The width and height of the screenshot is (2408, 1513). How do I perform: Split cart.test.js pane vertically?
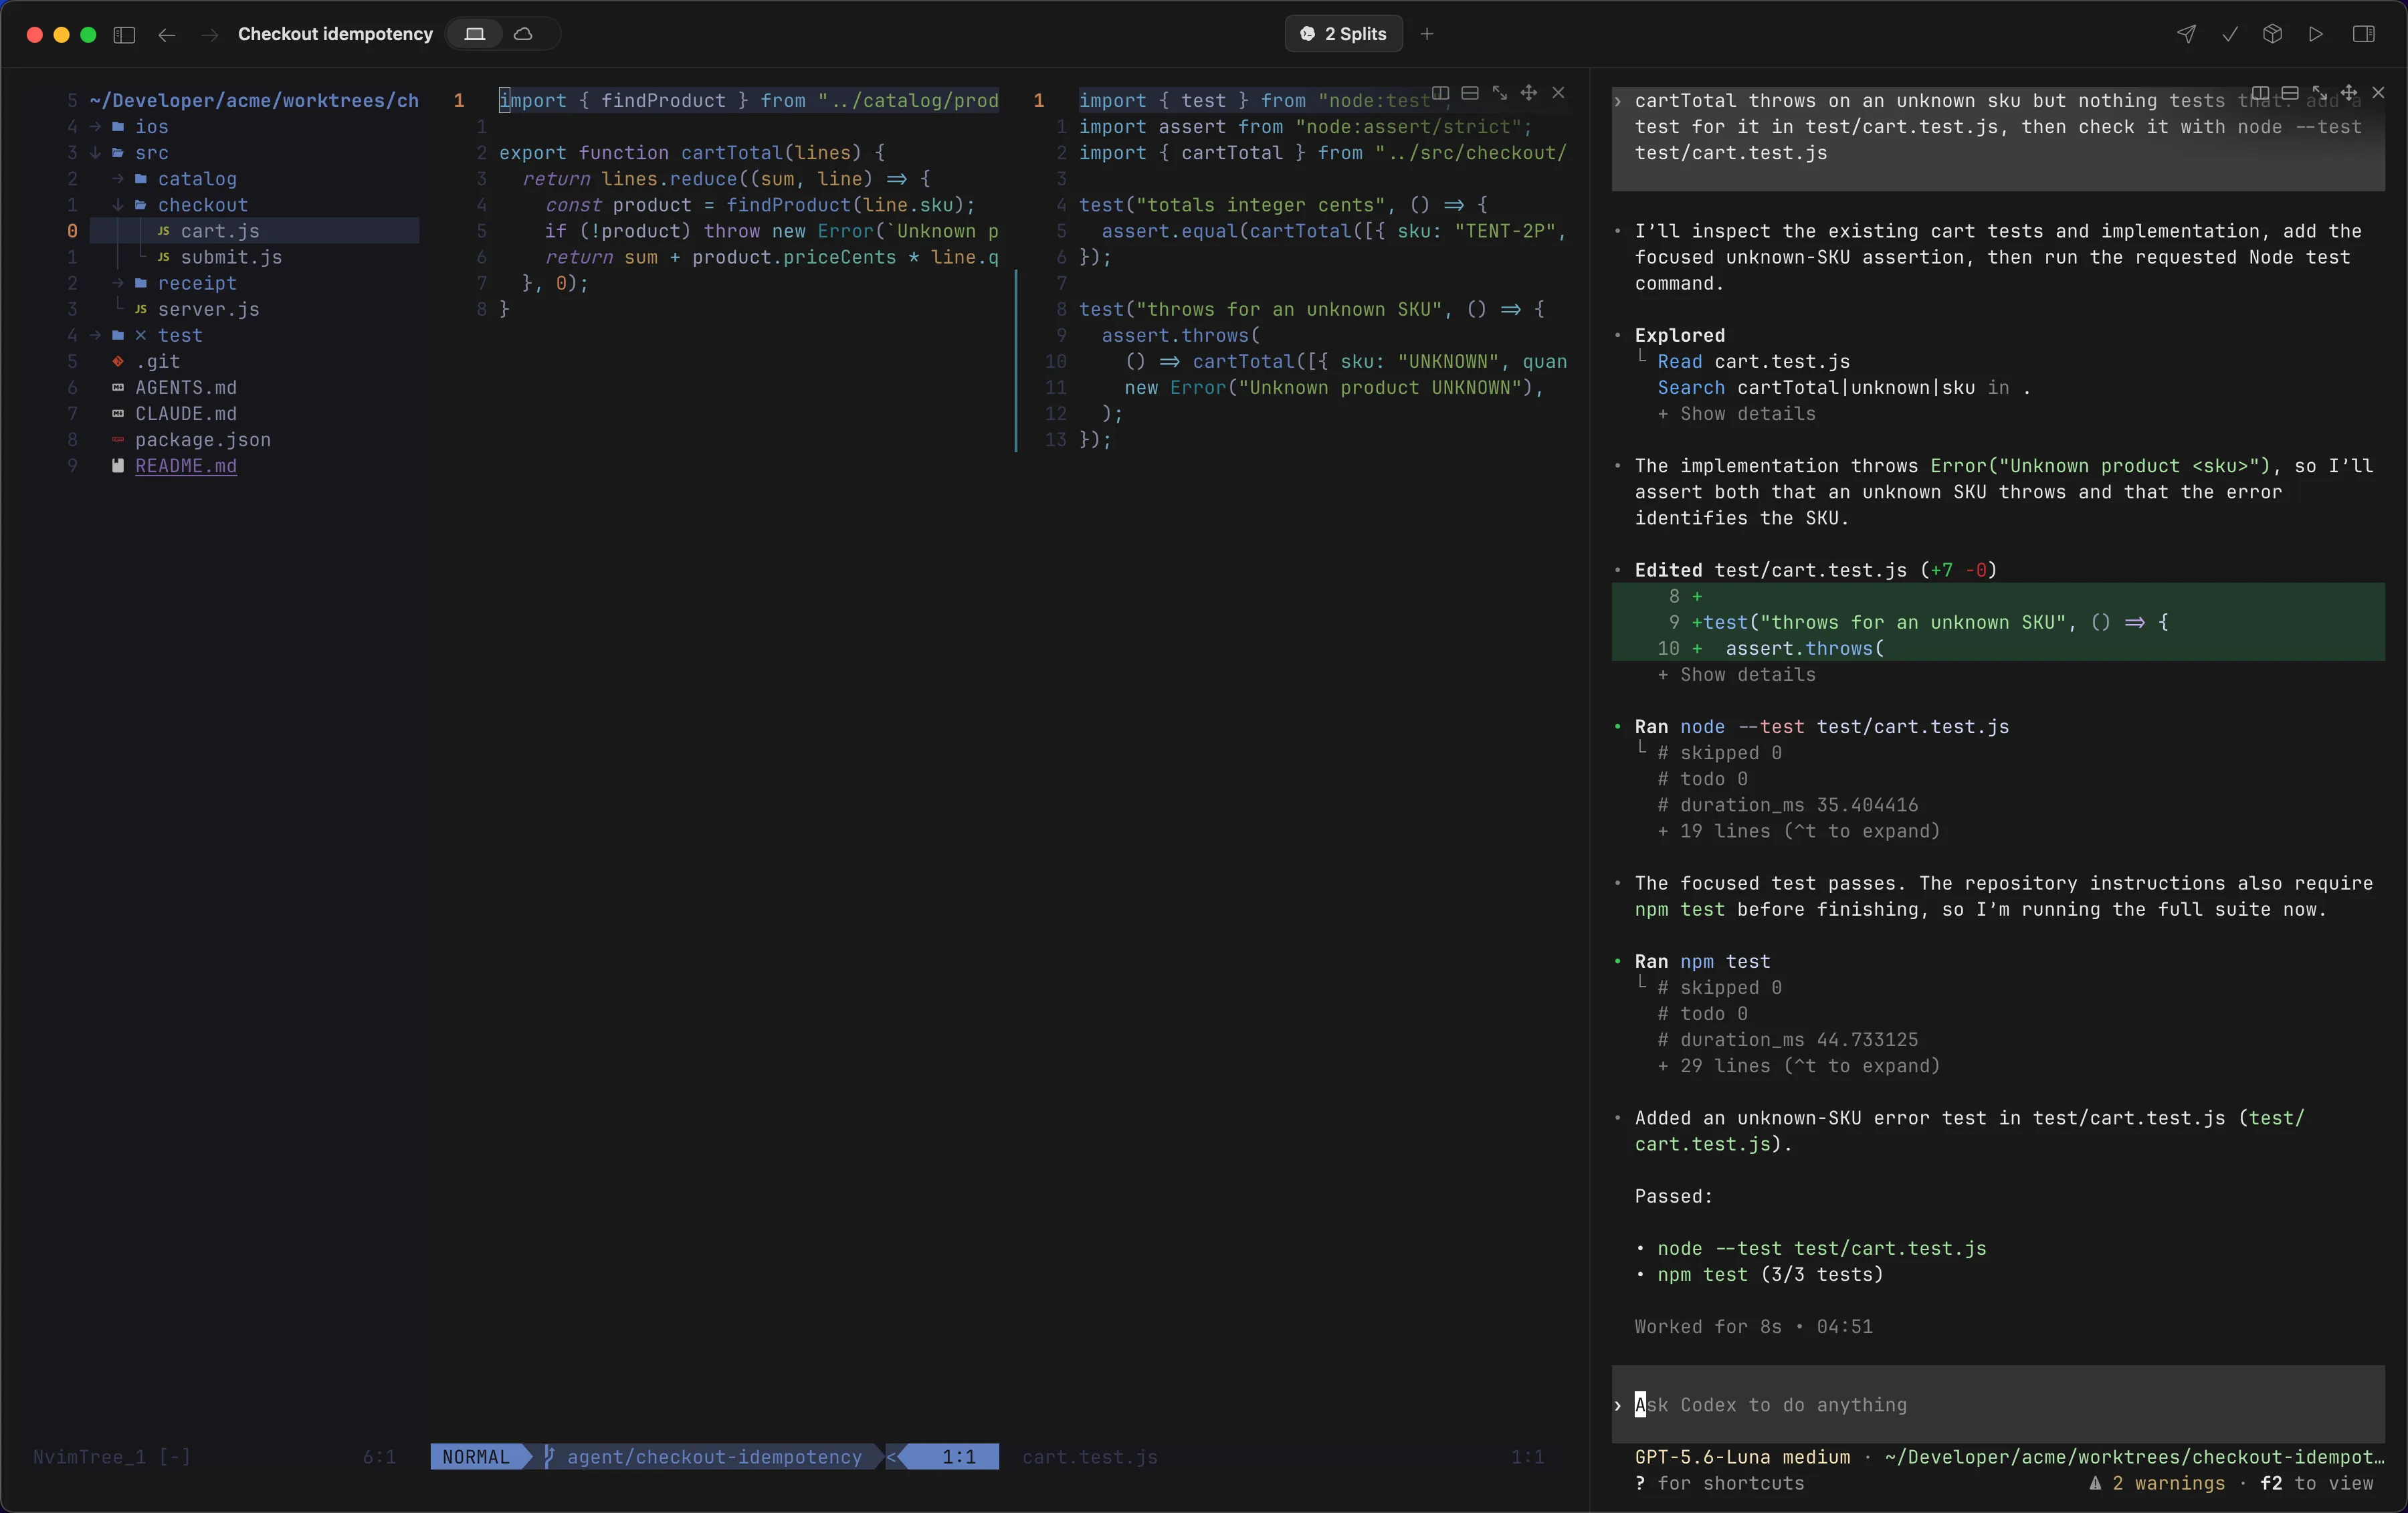click(1440, 93)
